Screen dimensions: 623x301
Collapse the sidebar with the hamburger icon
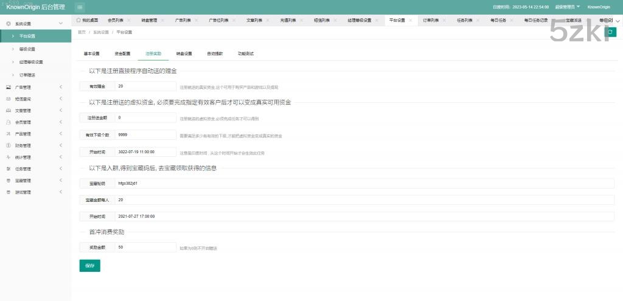(x=80, y=7)
